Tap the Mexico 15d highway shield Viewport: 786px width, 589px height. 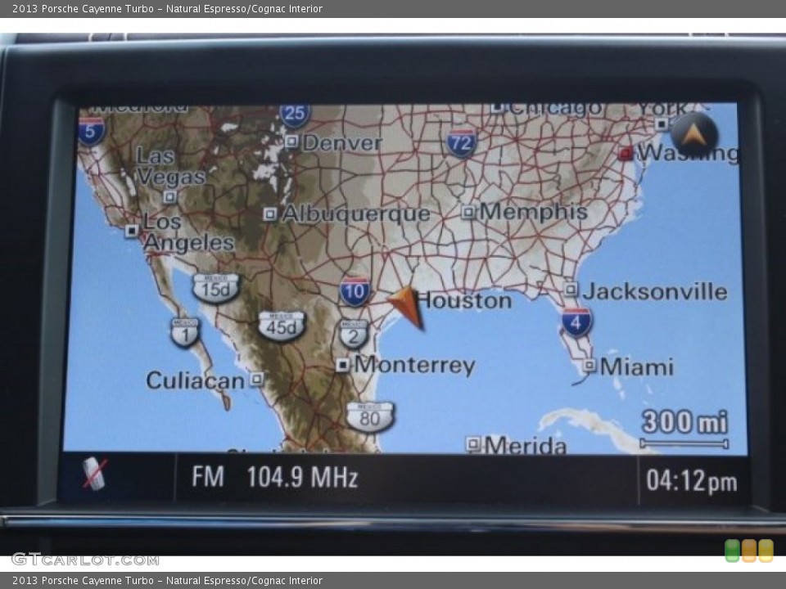[x=216, y=288]
